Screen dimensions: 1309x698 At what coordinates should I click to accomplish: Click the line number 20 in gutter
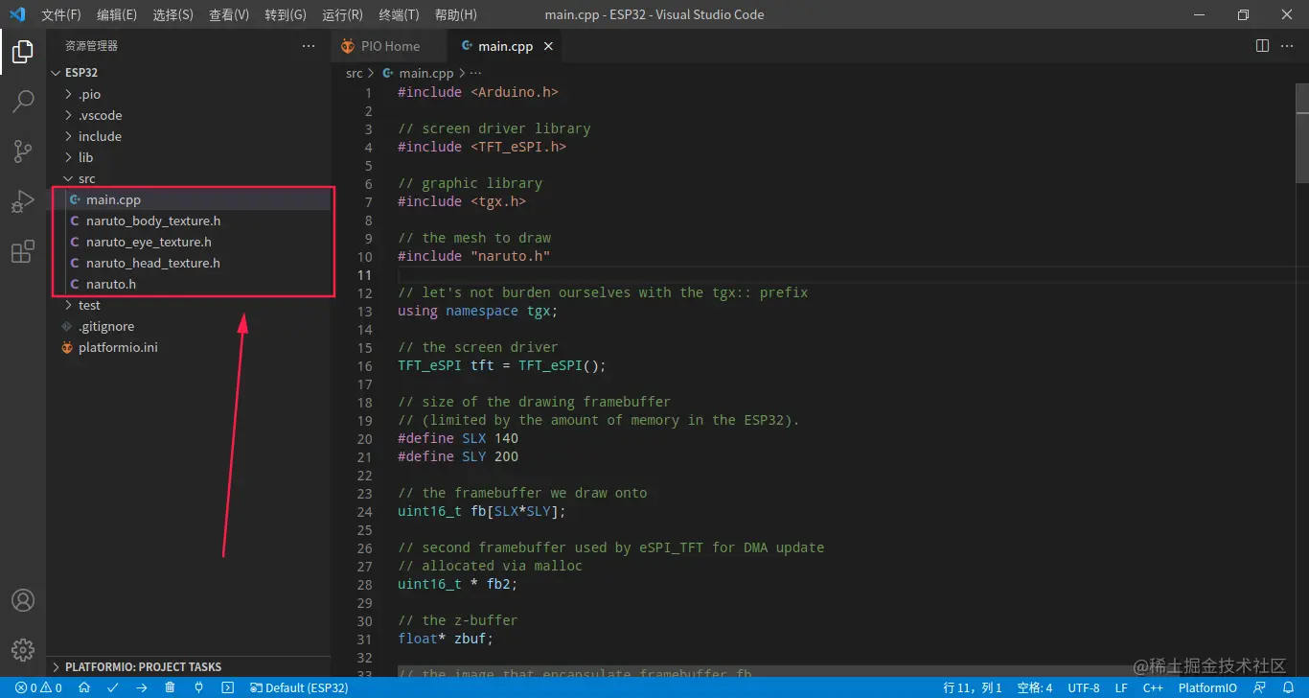click(x=364, y=438)
